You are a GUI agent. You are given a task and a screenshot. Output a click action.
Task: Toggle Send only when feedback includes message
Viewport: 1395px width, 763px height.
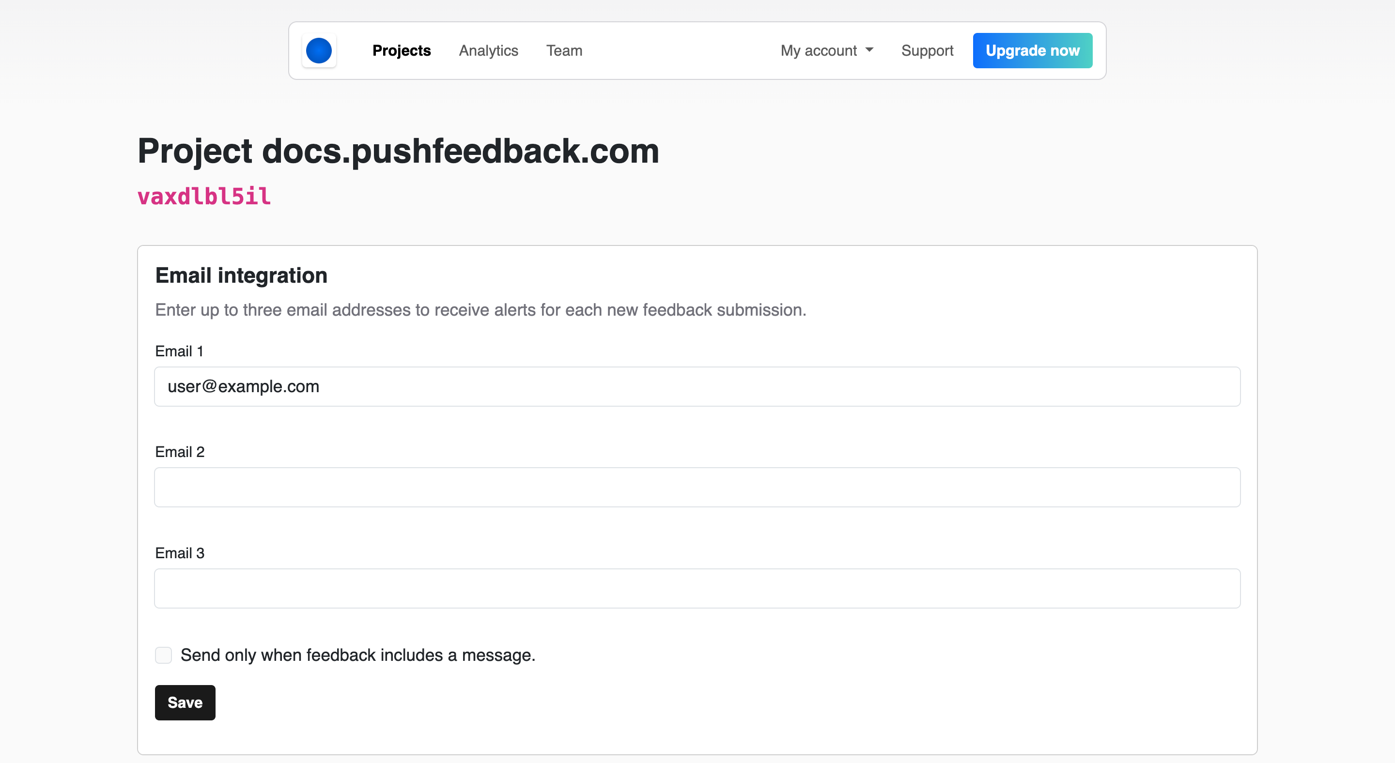pyautogui.click(x=164, y=655)
